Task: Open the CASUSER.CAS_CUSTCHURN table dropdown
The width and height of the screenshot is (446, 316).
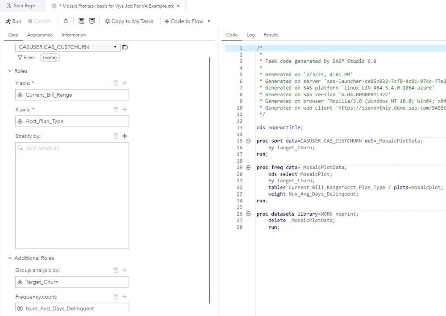Action: 115,47
